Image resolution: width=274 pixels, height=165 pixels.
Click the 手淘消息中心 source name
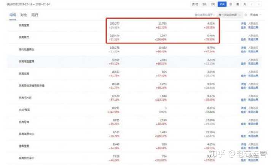(27, 134)
